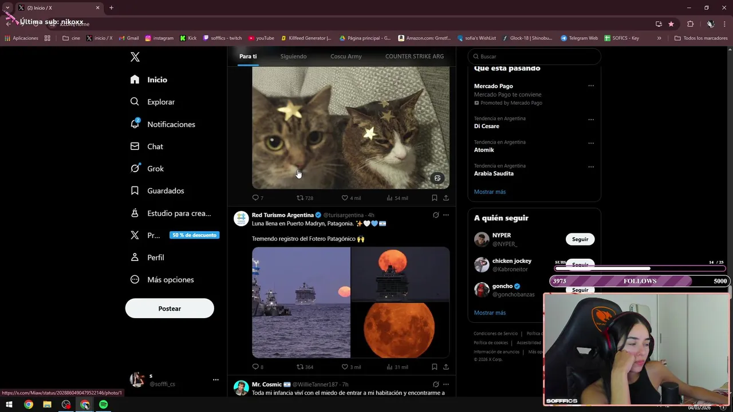Image resolution: width=733 pixels, height=412 pixels.
Task: Switch to Para ti tab
Action: click(x=248, y=56)
